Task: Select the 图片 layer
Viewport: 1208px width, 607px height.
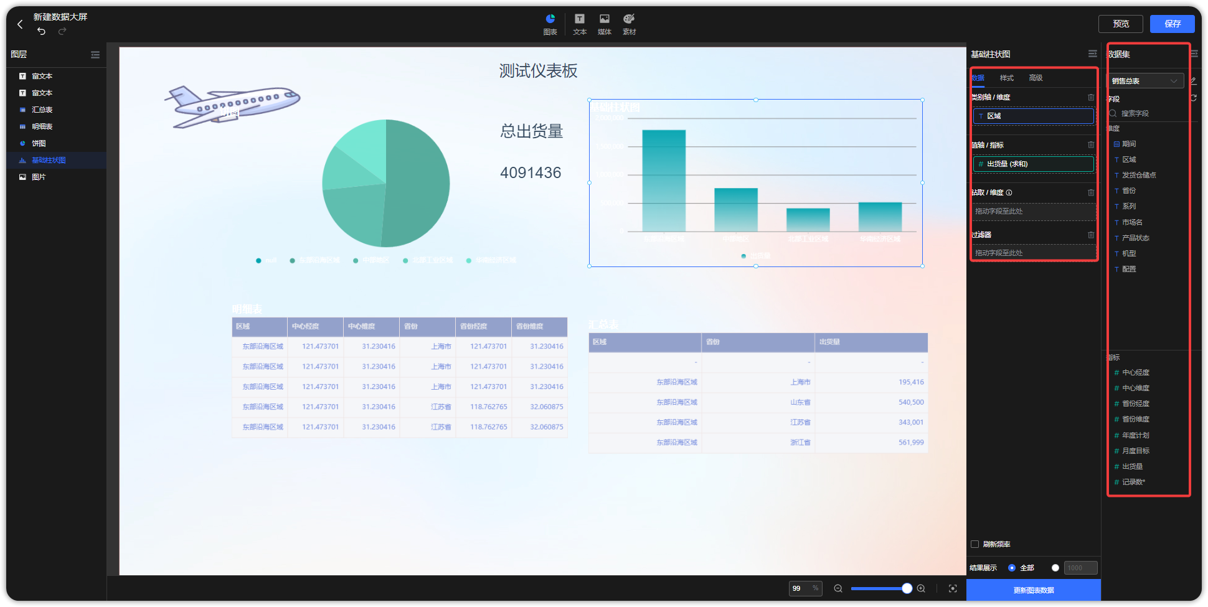Action: point(57,177)
